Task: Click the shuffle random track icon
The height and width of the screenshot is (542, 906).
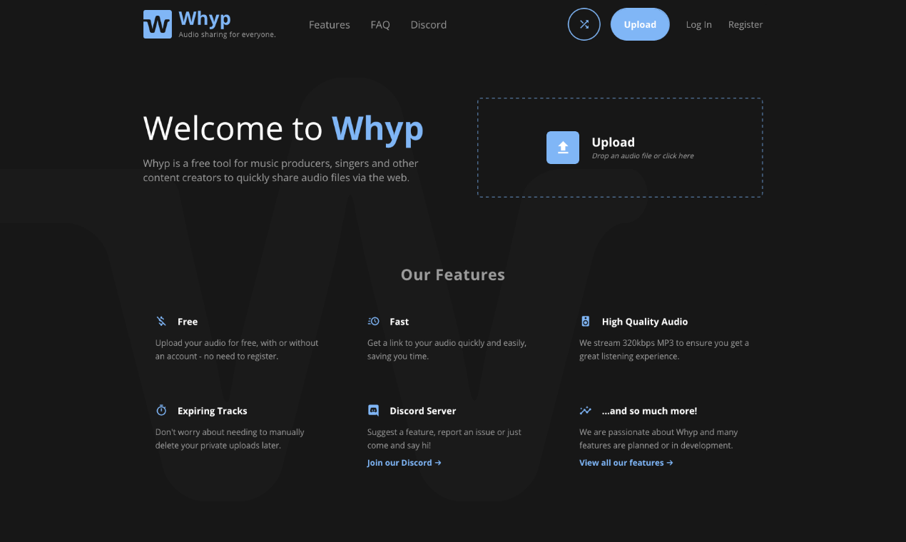Action: coord(584,24)
